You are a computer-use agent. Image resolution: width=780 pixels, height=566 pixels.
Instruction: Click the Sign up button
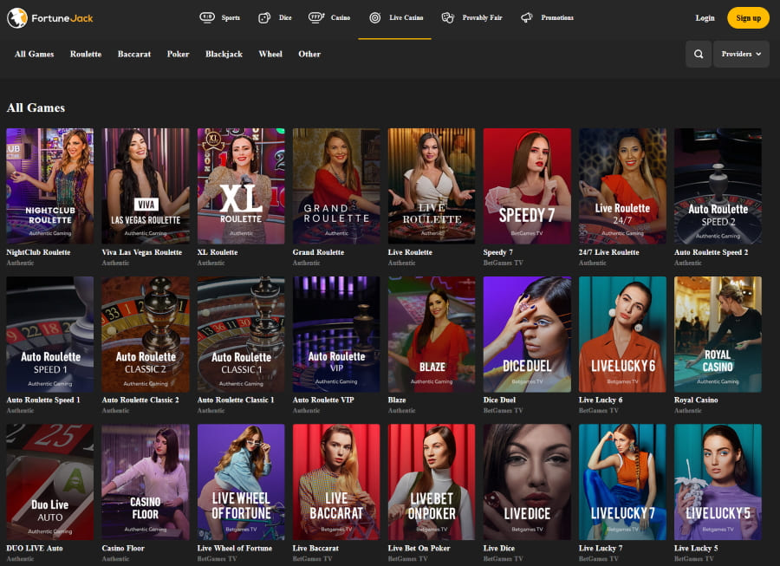748,18
